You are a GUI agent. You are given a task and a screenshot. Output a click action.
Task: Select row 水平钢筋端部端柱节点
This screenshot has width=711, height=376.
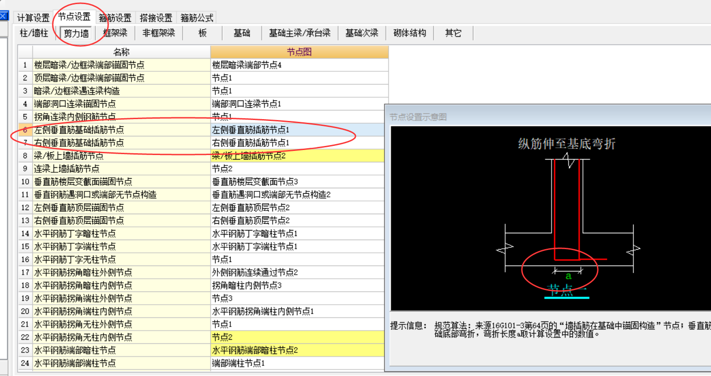tap(121, 363)
